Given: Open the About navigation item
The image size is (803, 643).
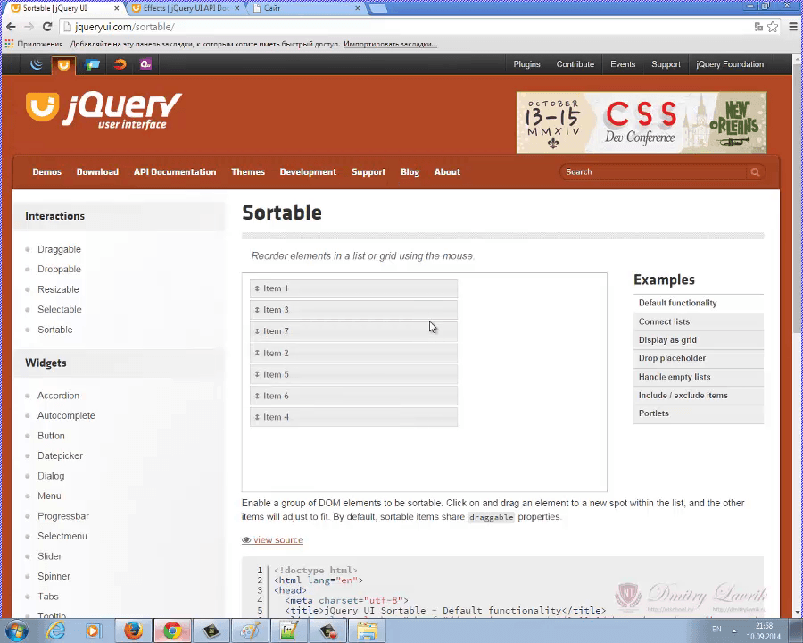Looking at the screenshot, I should pyautogui.click(x=447, y=171).
